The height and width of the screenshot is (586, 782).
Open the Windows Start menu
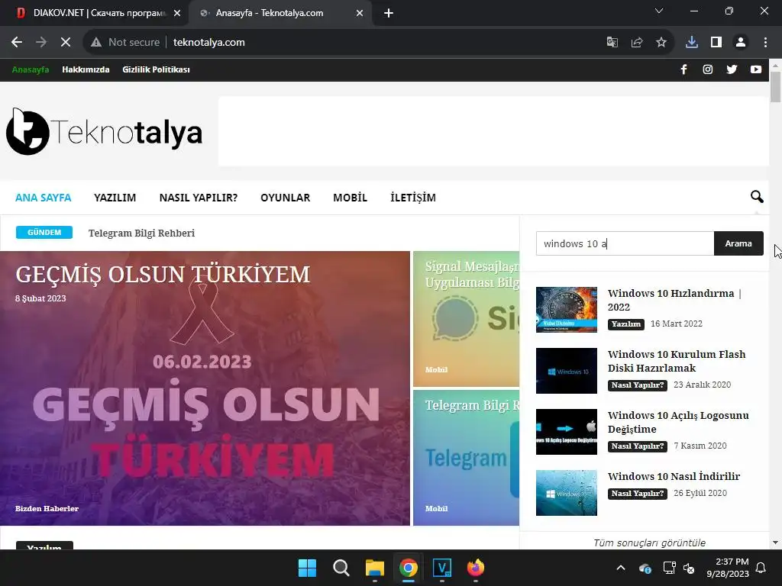tap(307, 568)
